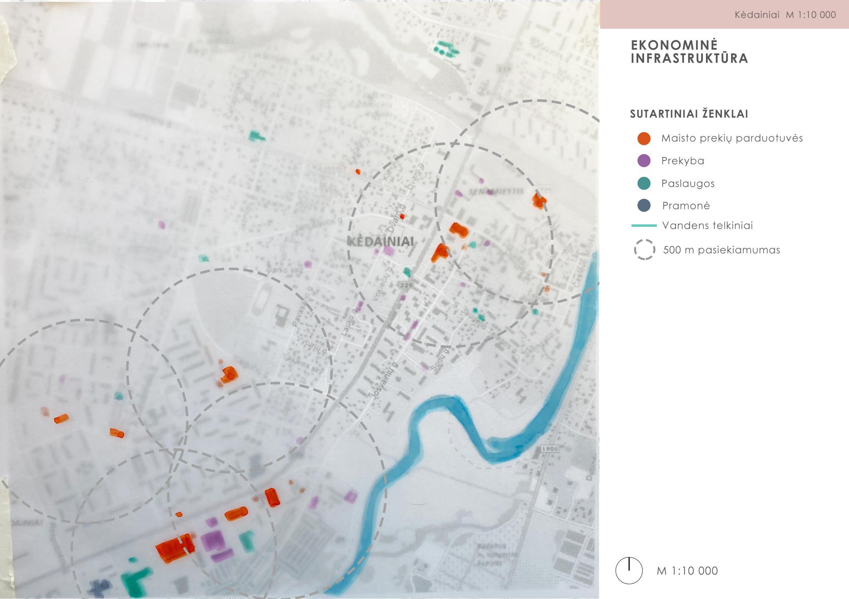Click the large purple trade building at bottom

(213, 540)
